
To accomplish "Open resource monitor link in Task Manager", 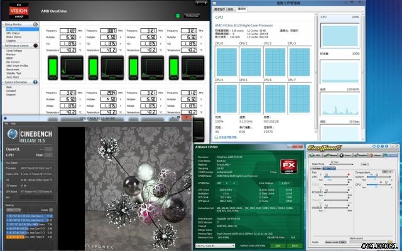I will pyautogui.click(x=226, y=137).
